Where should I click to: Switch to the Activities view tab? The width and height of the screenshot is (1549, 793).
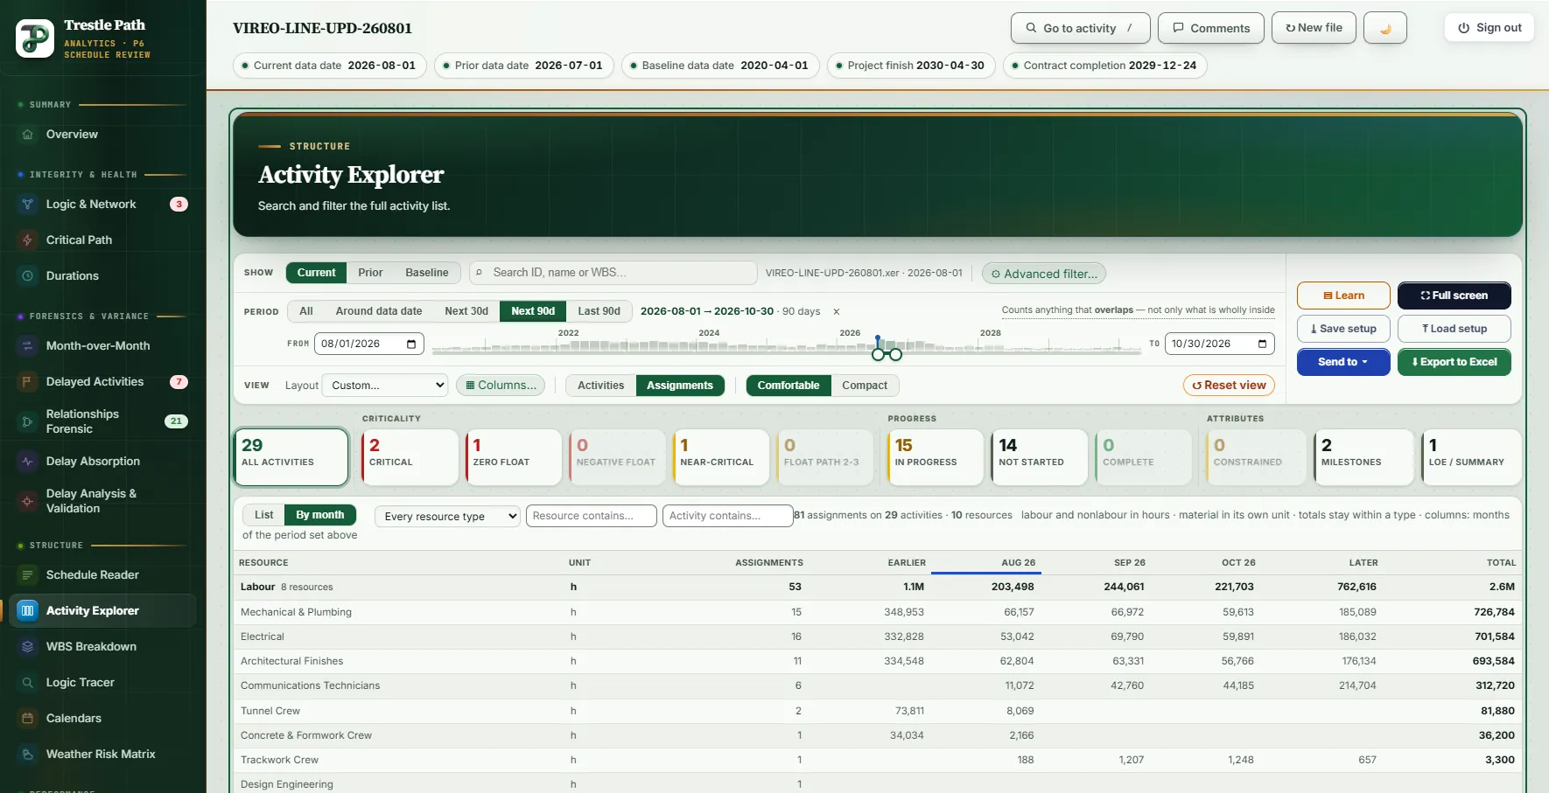pos(601,386)
